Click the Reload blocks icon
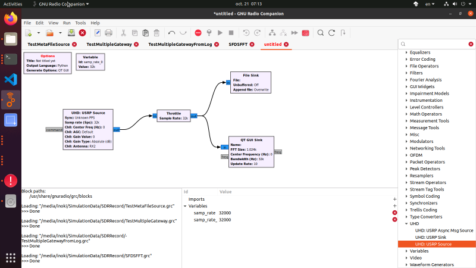476x268 pixels. (333, 33)
